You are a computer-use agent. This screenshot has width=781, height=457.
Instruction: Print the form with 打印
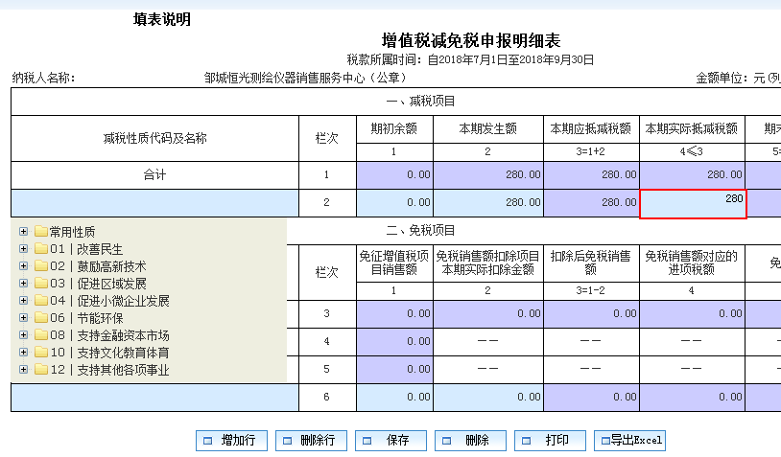tap(551, 441)
